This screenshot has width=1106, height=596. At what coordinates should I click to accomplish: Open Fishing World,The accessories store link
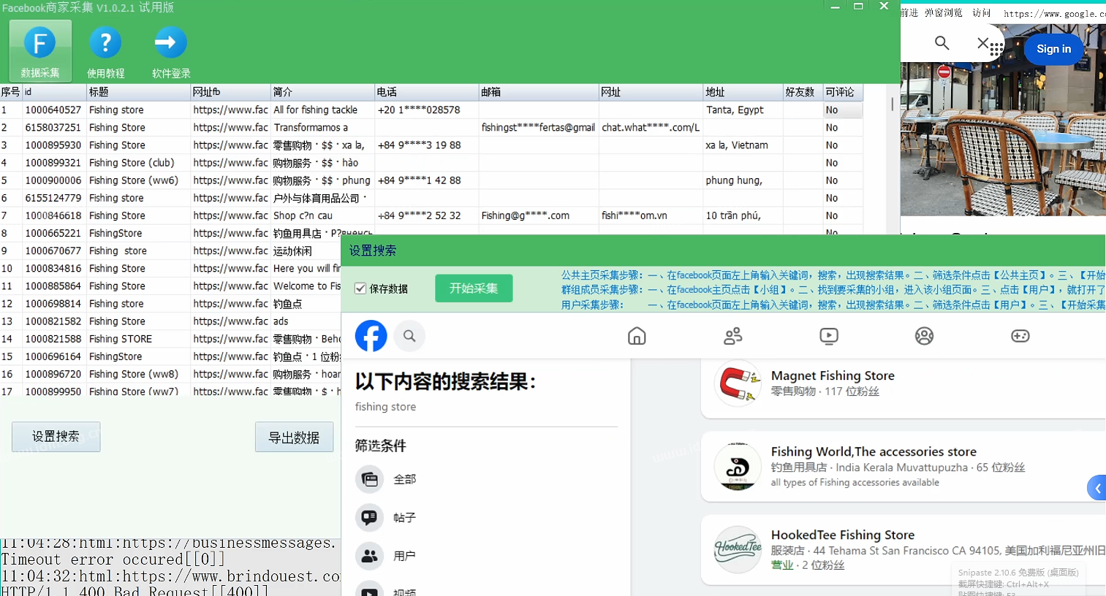[x=874, y=451]
